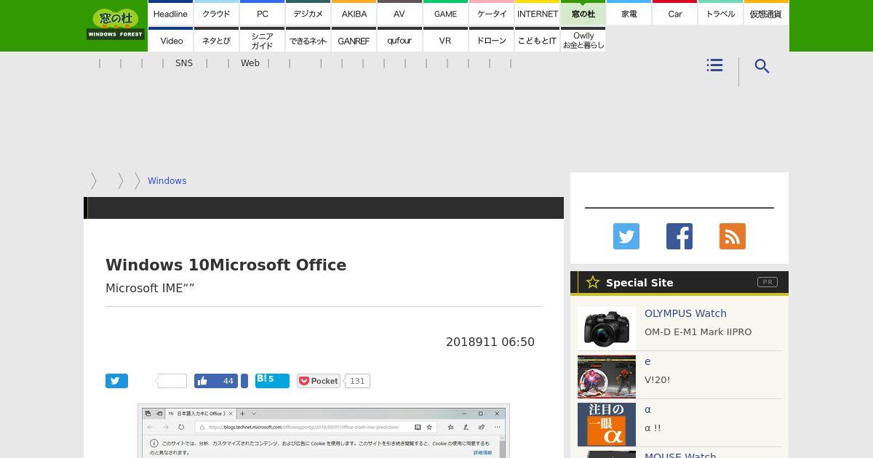The width and height of the screenshot is (873, 458).
Task: Open the 仮想通貨 tab
Action: click(x=766, y=13)
